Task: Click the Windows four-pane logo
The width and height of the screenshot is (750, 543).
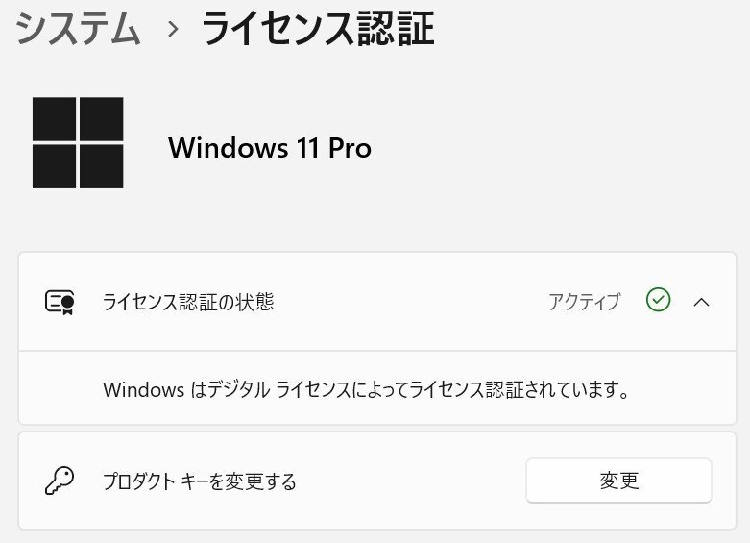Action: (78, 142)
